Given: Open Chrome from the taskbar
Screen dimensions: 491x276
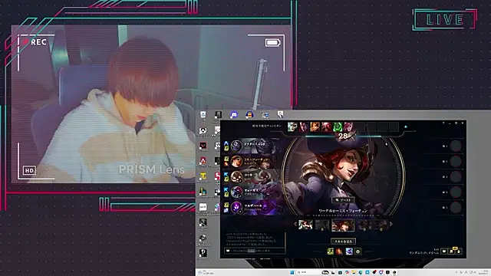Looking at the screenshot, I should (347, 272).
